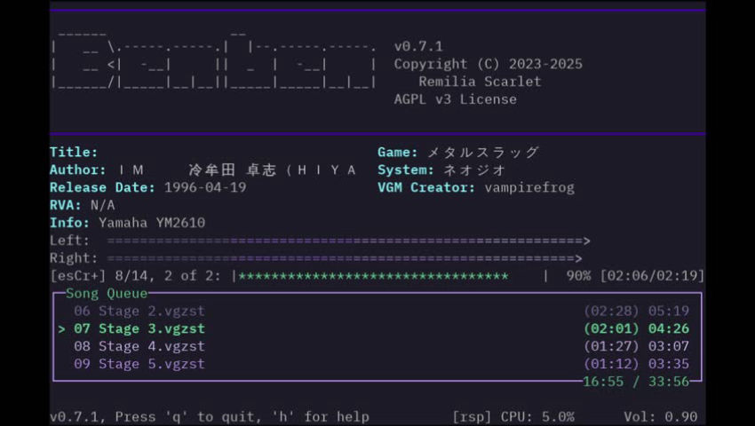Click the [rsp] status indicator
This screenshot has height=426, width=755.
coord(471,416)
